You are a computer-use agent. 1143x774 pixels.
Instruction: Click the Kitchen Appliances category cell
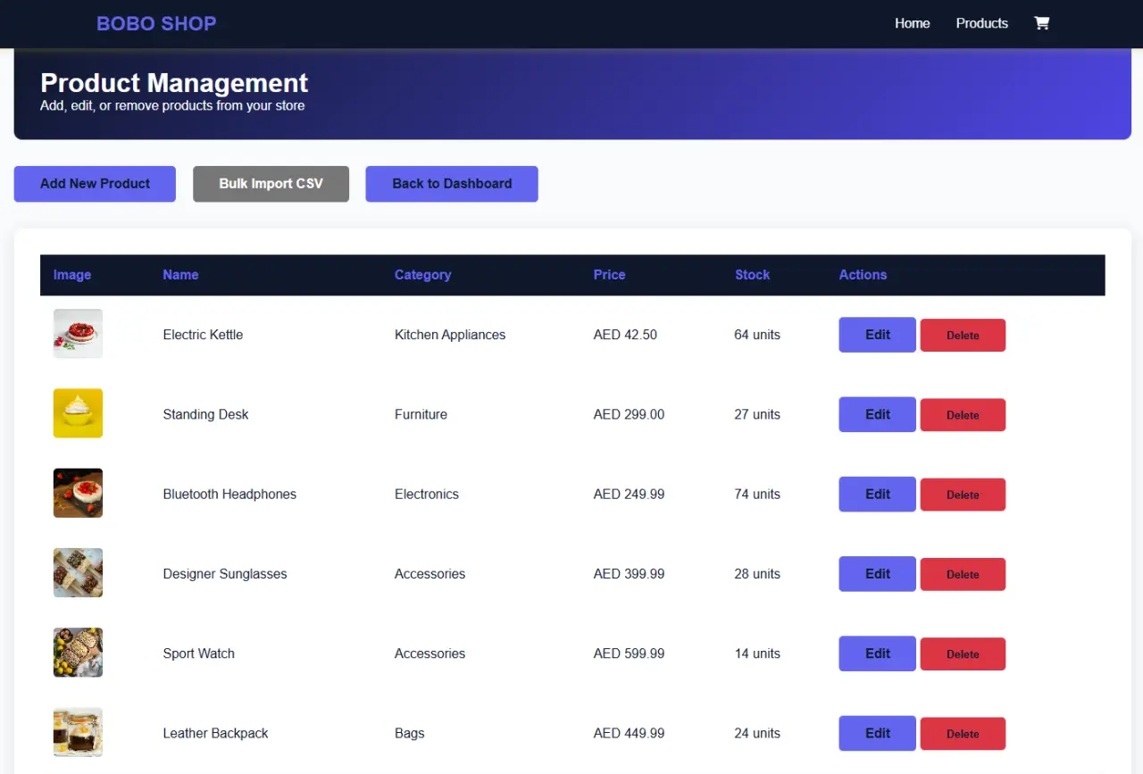pos(450,335)
